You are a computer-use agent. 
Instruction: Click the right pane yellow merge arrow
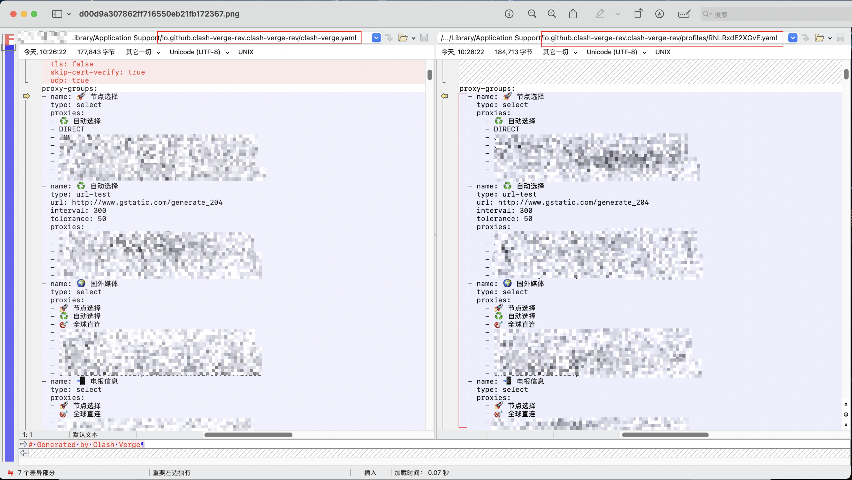coord(444,96)
